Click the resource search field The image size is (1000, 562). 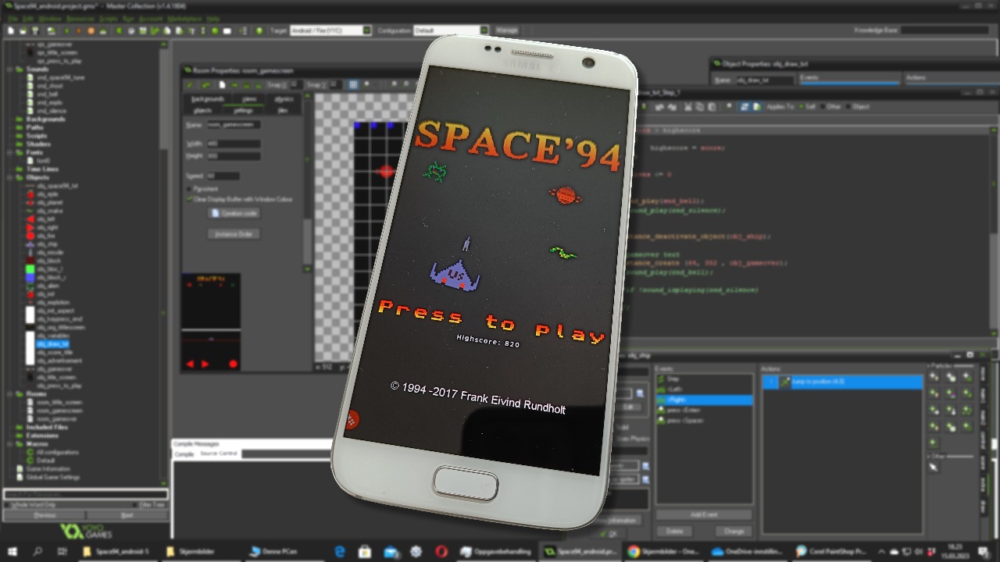86,494
